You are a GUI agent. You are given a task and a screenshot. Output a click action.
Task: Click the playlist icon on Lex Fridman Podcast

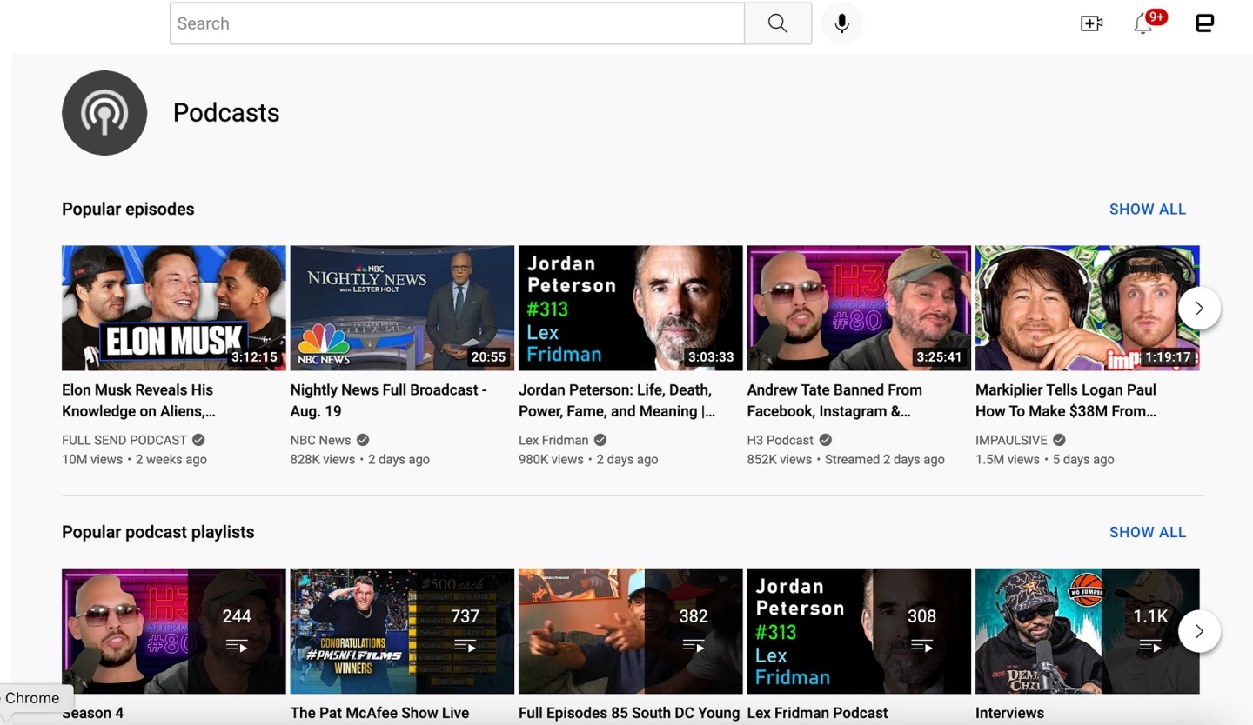pyautogui.click(x=921, y=645)
